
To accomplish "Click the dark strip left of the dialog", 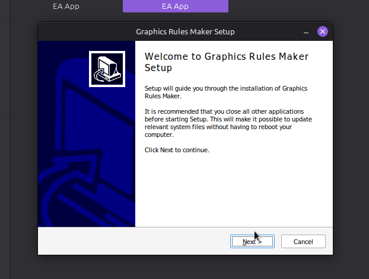I will tap(18, 148).
